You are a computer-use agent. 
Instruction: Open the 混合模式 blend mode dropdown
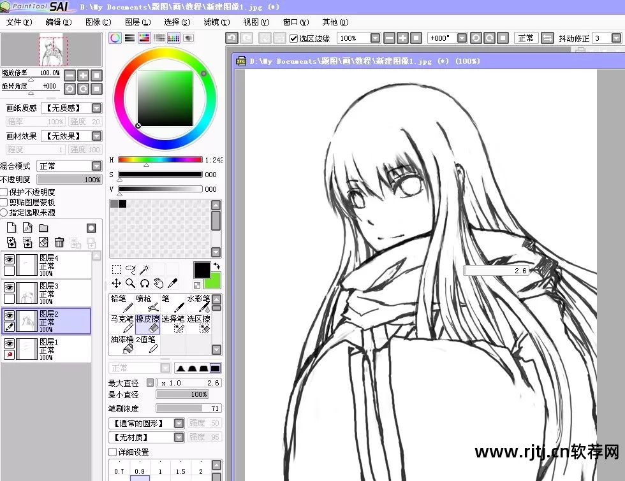96,166
